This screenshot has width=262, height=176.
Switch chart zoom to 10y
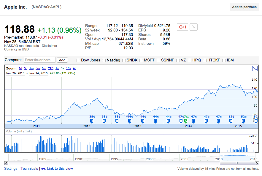tap(68, 68)
